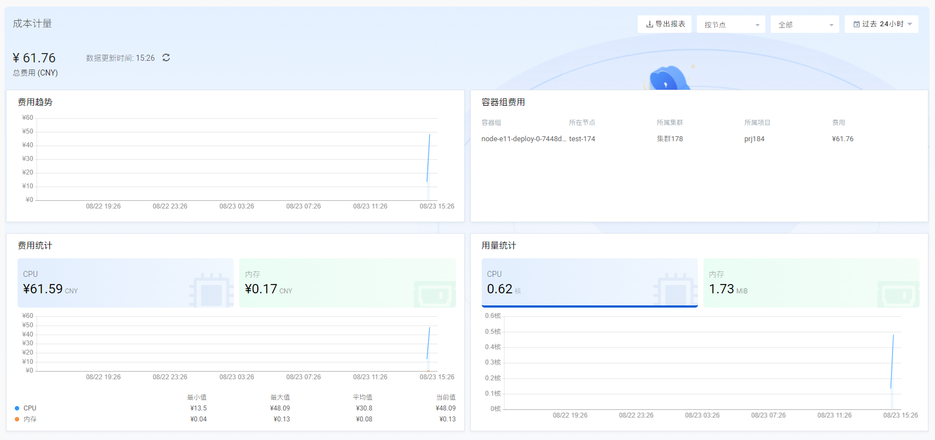Open the 按节点 grouping dropdown
The height and width of the screenshot is (440, 935).
pos(731,25)
